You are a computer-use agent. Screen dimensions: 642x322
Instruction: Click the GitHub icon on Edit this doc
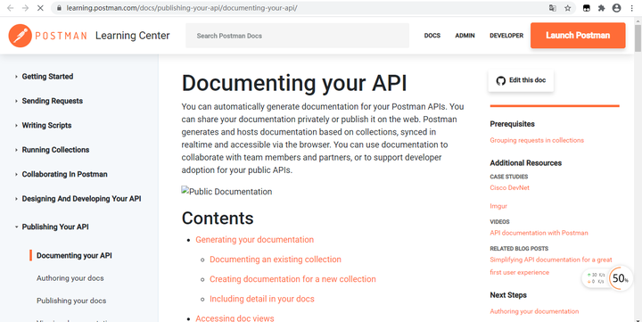501,80
